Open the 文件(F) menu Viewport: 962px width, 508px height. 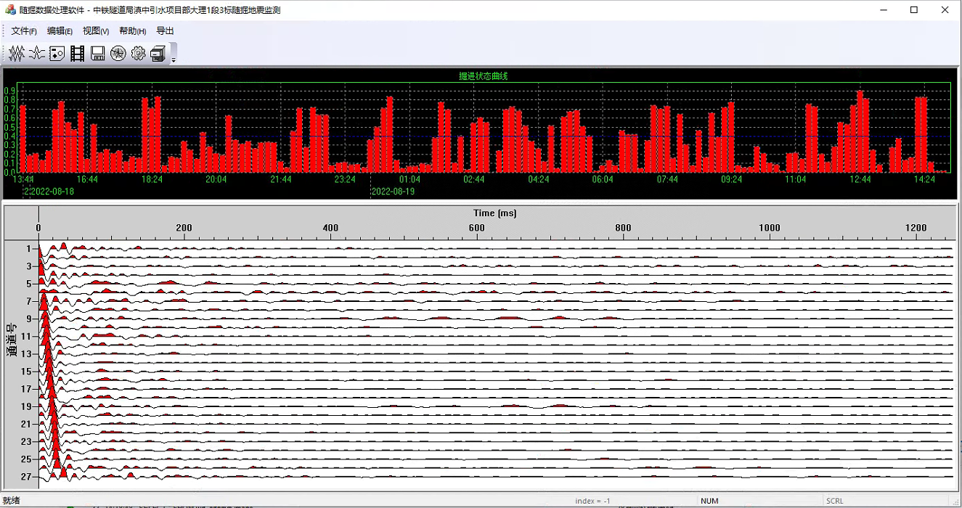click(24, 31)
